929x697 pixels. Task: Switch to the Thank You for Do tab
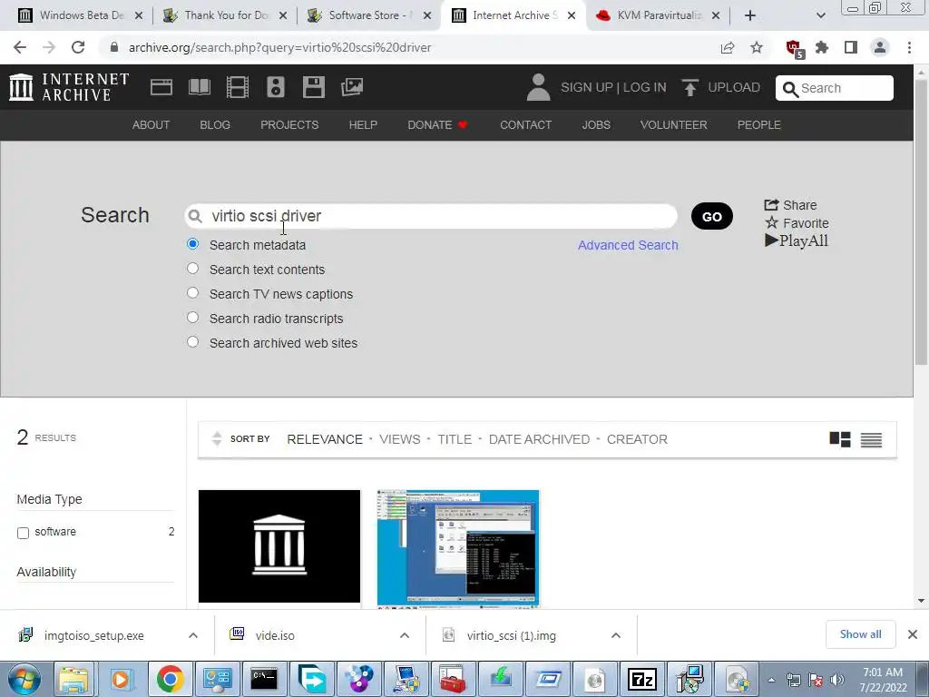click(x=226, y=15)
